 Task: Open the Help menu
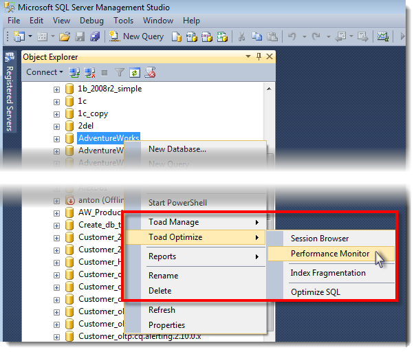[x=191, y=21]
